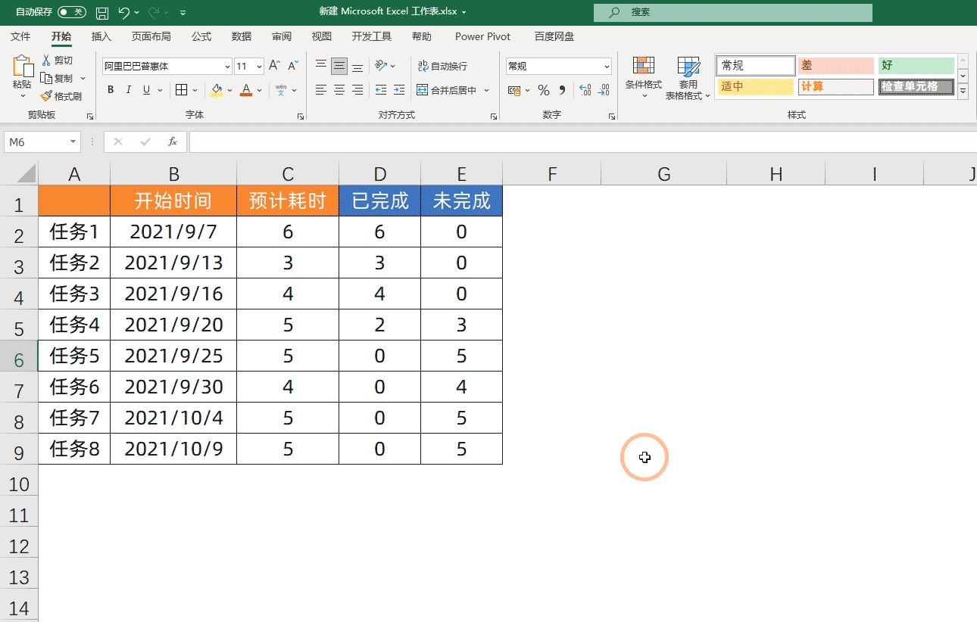Click the save disk icon in title bar
Screen dimensions: 977x622
click(103, 13)
